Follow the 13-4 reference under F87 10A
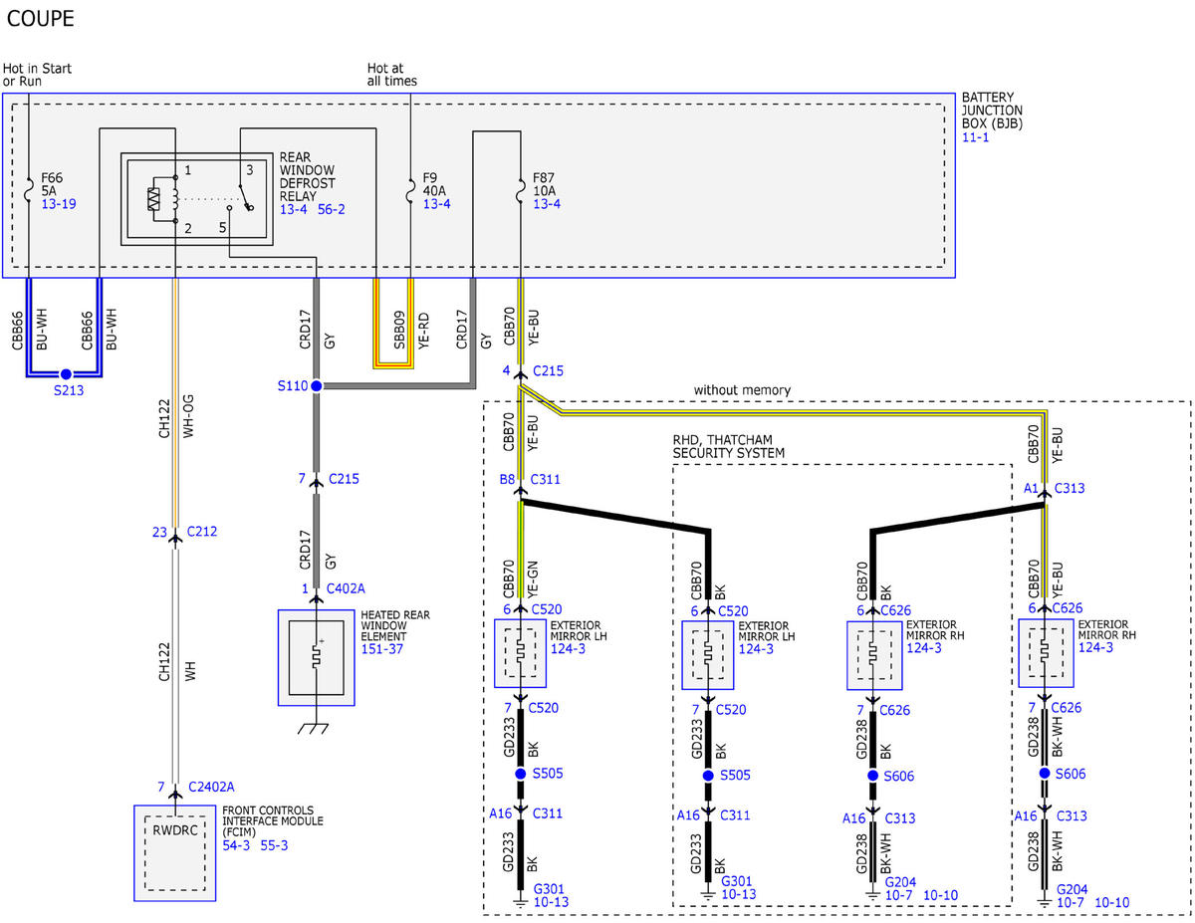This screenshot has height=923, width=1195. pos(547,203)
